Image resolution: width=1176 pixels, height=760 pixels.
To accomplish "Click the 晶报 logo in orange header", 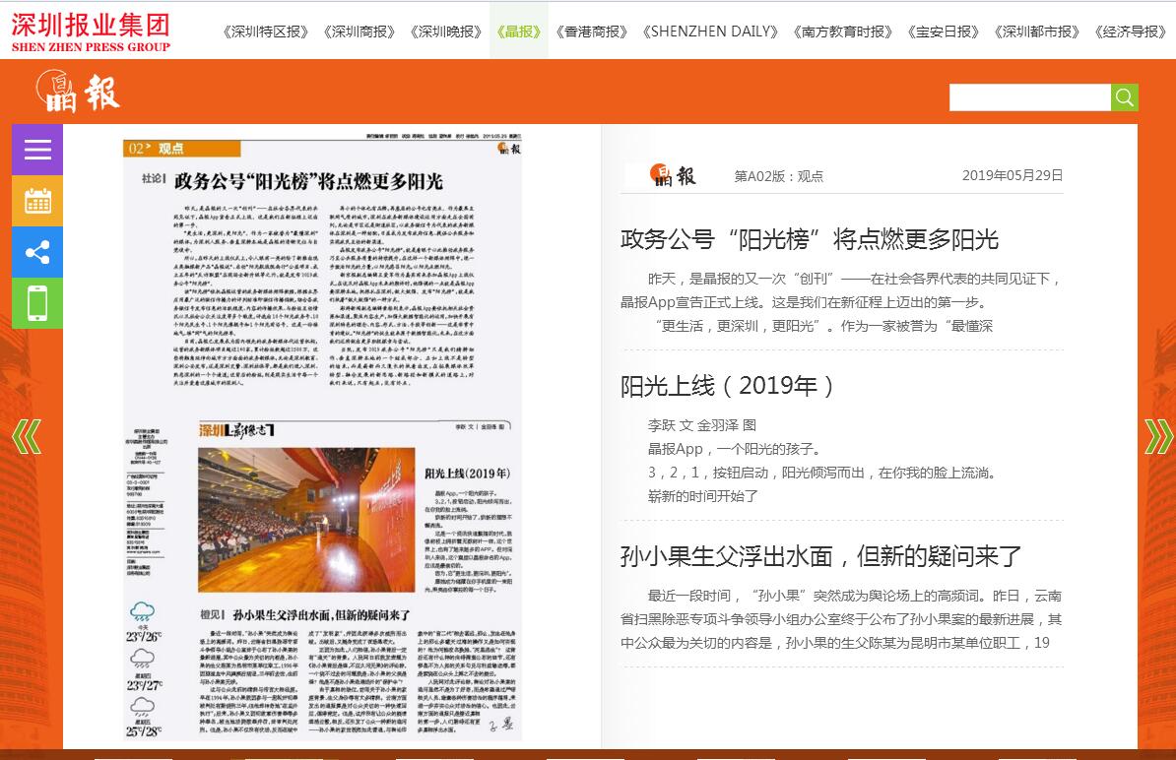I will point(79,92).
